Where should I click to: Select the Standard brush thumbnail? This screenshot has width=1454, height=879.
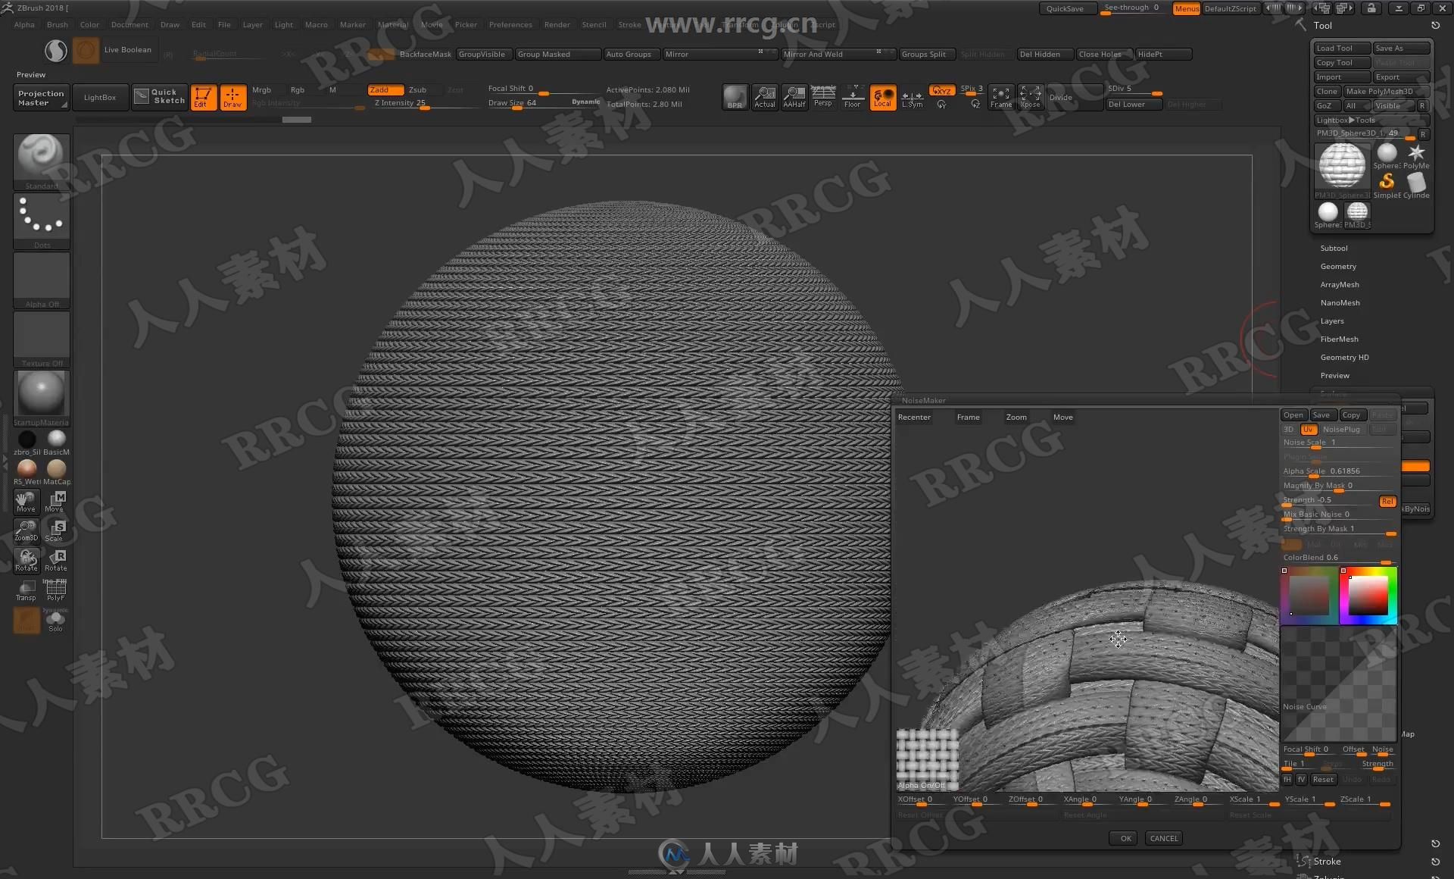coord(42,161)
